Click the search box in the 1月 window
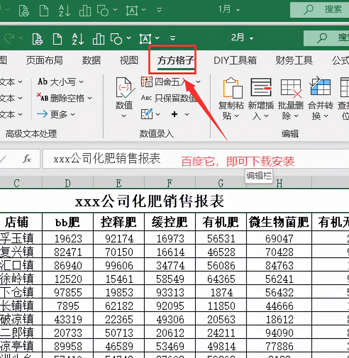 pyautogui.click(x=320, y=10)
